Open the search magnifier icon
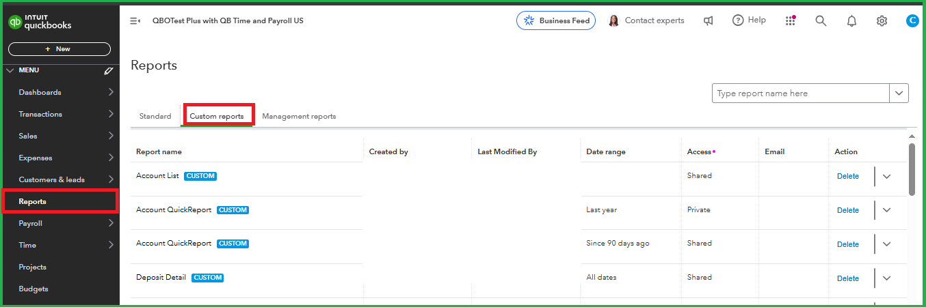 click(821, 20)
